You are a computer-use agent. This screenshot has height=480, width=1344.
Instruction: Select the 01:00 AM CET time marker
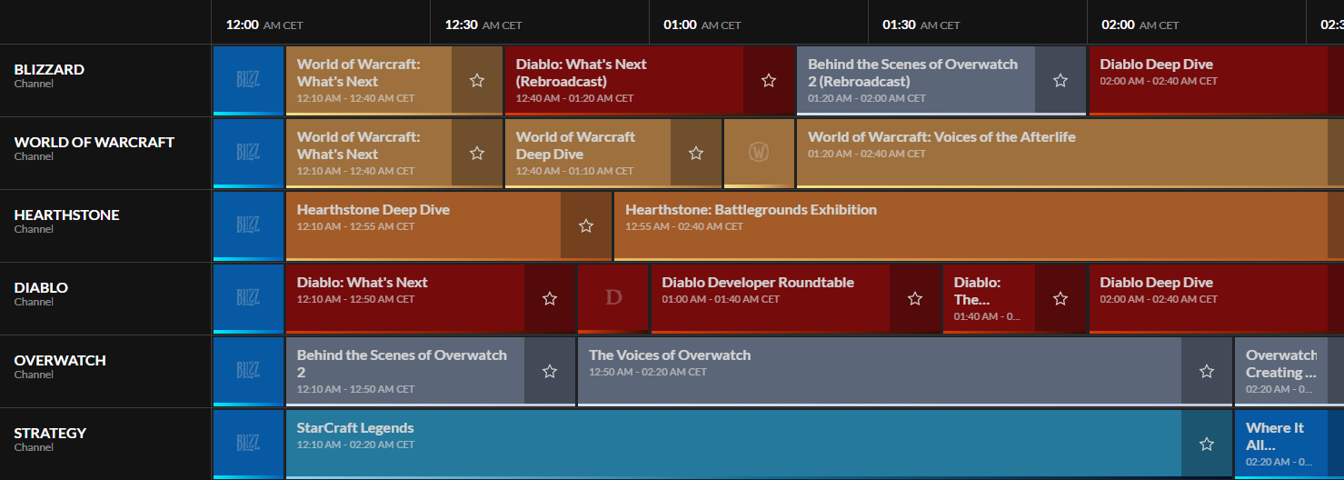pos(702,25)
